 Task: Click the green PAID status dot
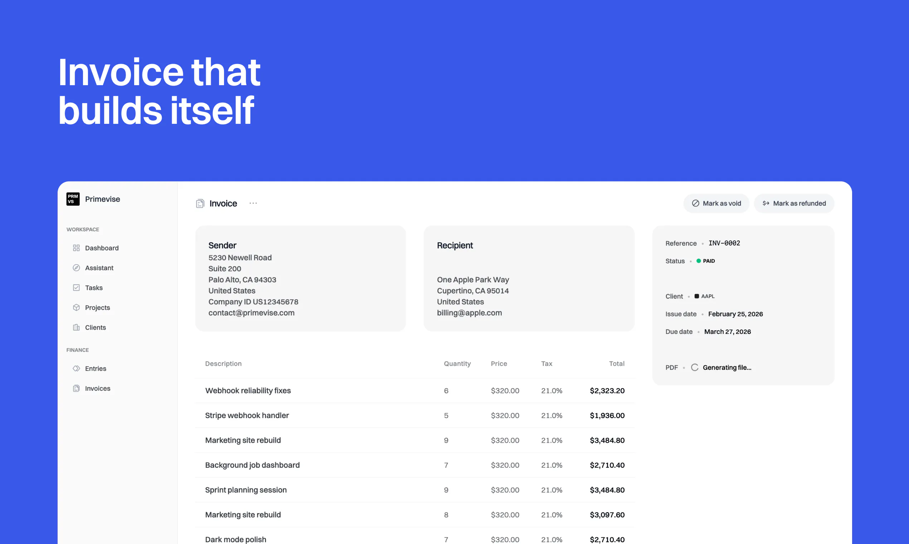699,261
